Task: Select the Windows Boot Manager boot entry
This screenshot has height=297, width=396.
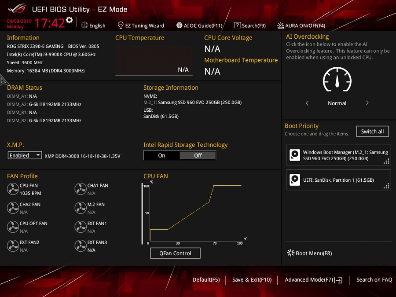Action: 338,155
